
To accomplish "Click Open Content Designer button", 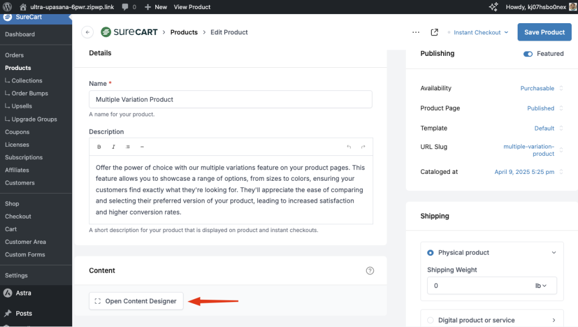I will 136,301.
